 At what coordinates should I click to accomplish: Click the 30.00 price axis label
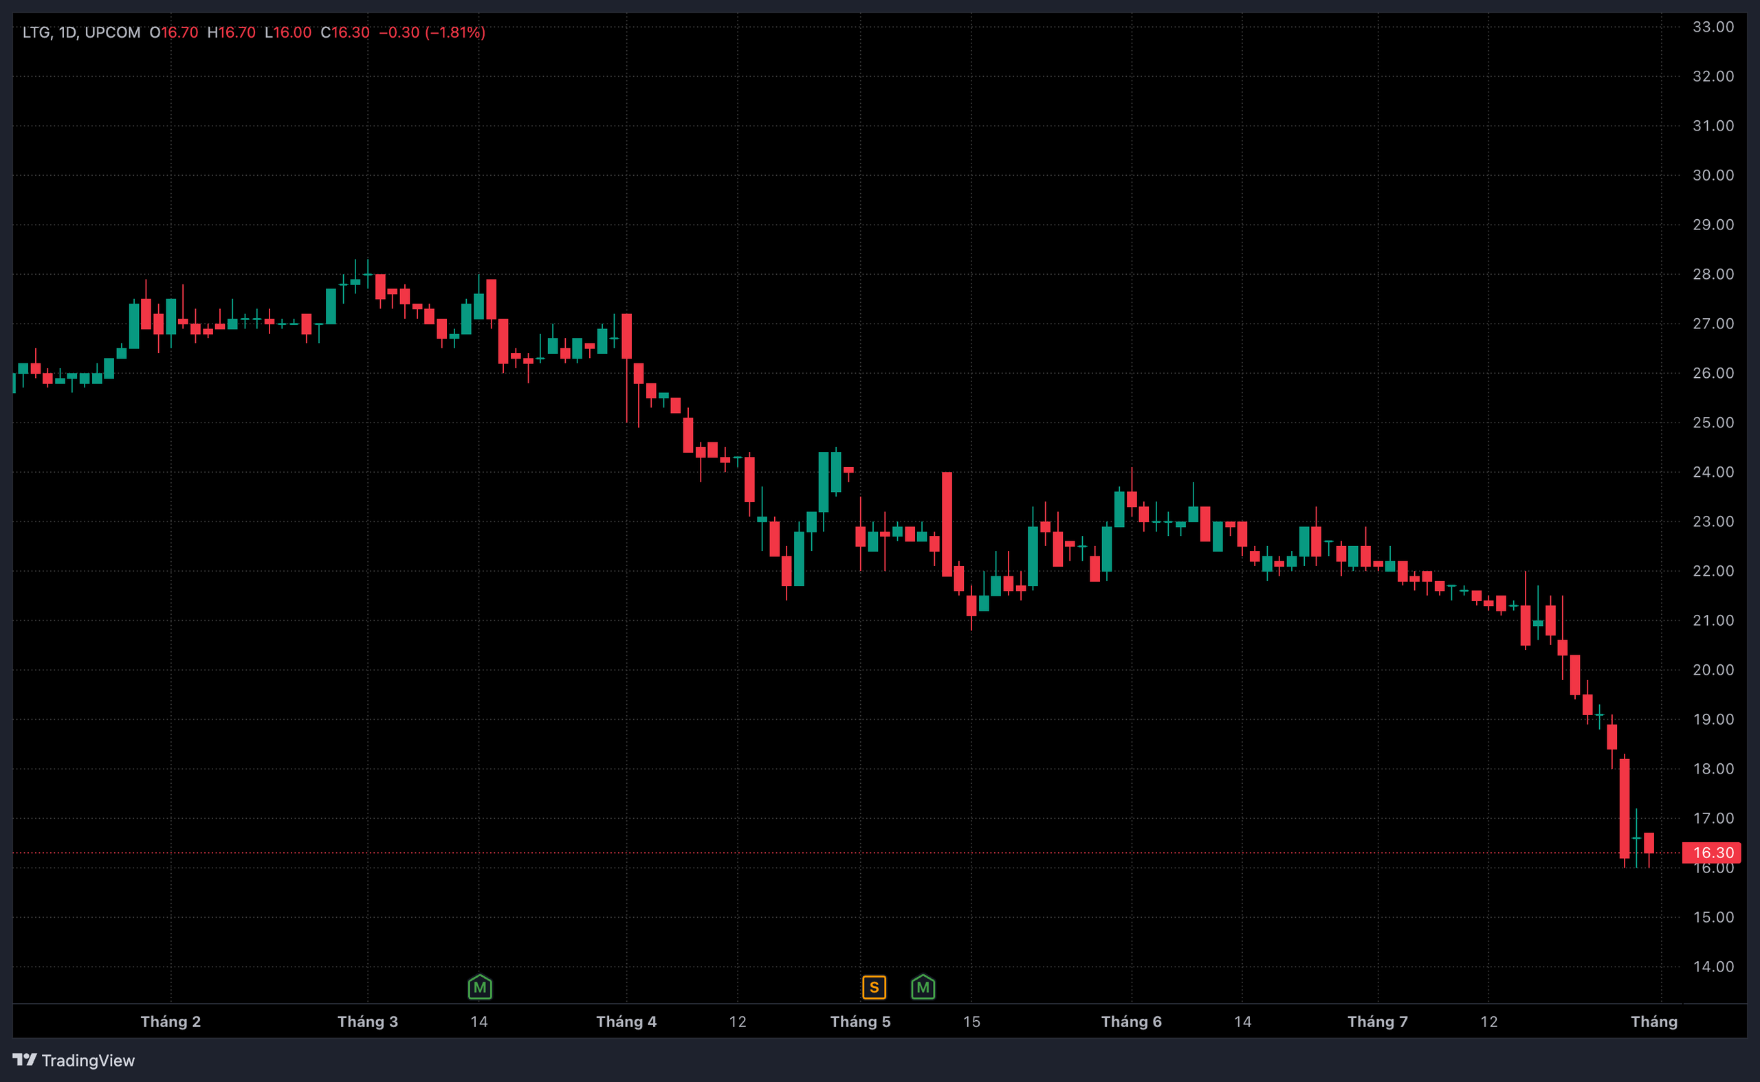pos(1713,175)
